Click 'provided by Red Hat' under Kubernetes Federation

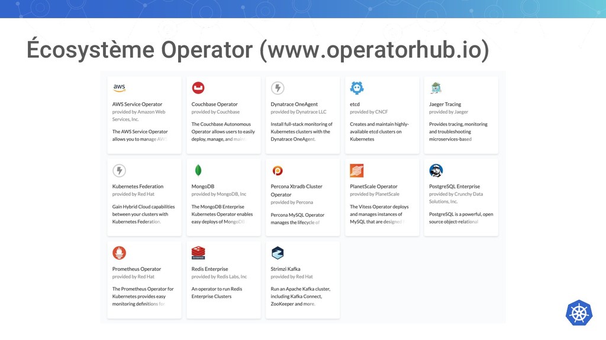point(133,194)
